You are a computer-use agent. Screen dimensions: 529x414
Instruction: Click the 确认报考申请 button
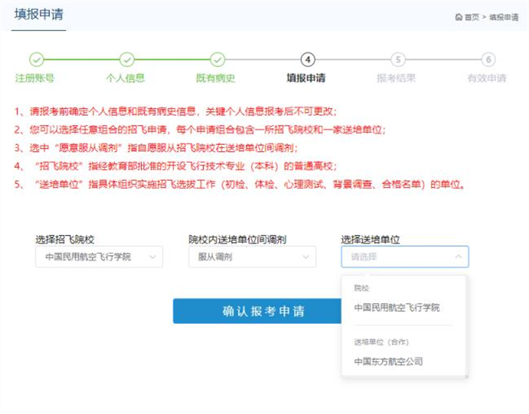tap(253, 311)
